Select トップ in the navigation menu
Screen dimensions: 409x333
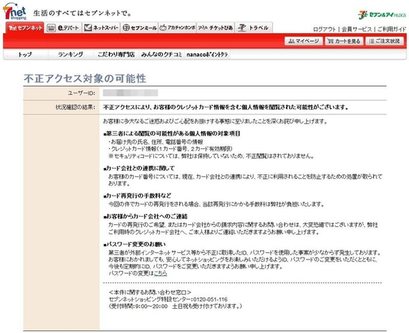pos(25,54)
